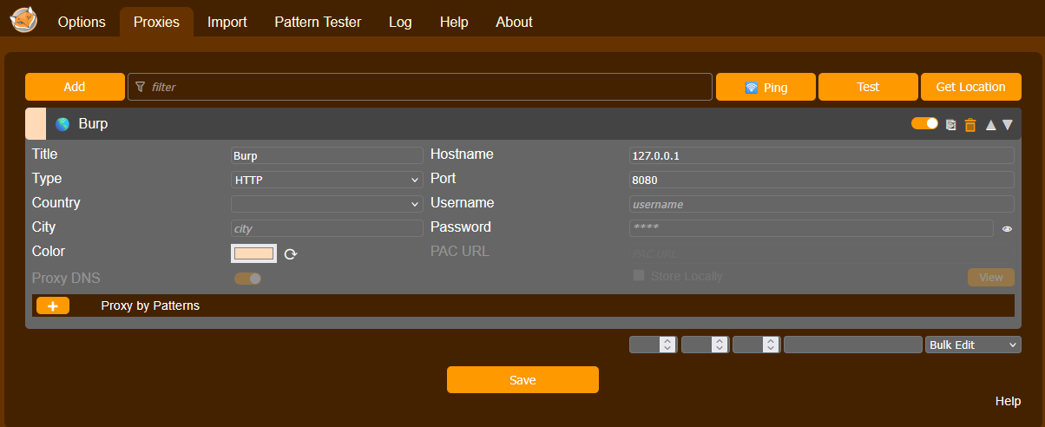Add a pattern with the plus button
The width and height of the screenshot is (1045, 427).
(x=53, y=306)
